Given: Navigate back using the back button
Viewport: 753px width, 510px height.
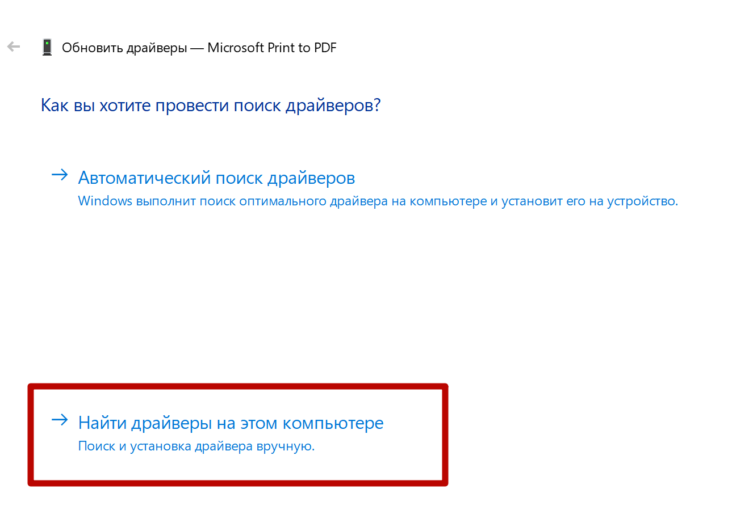Looking at the screenshot, I should (13, 47).
